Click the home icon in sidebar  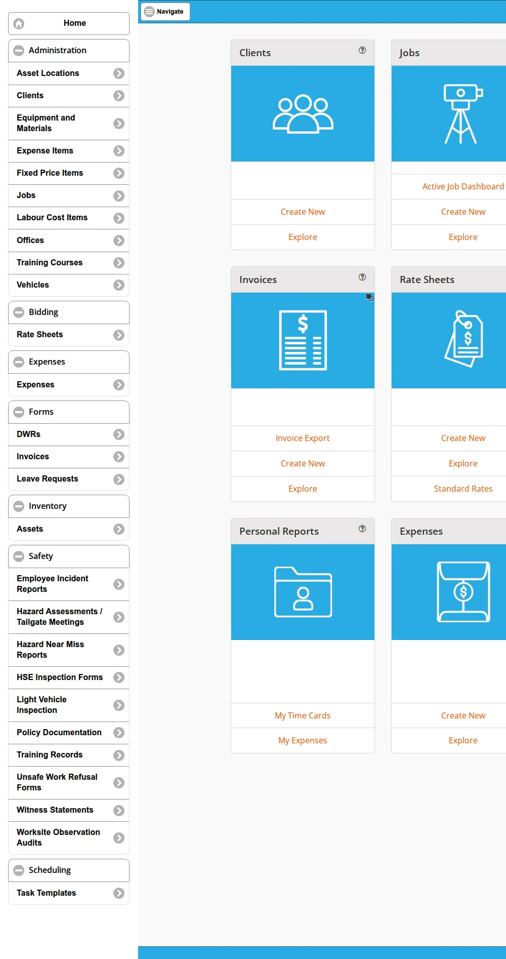pyautogui.click(x=19, y=23)
